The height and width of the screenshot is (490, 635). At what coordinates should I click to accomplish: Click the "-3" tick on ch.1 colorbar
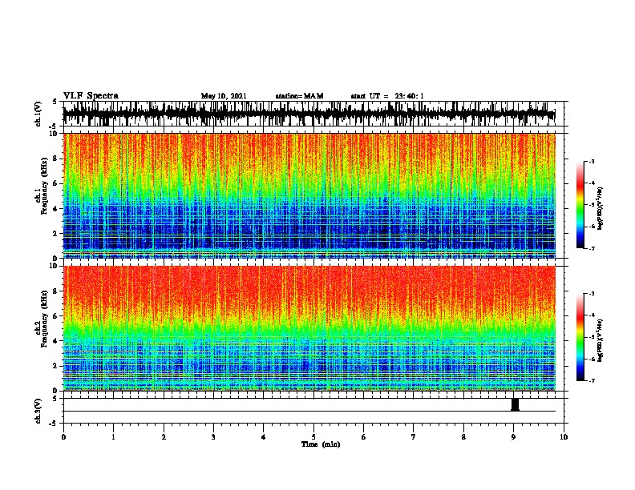tap(592, 161)
